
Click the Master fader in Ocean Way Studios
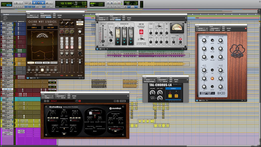(80, 62)
